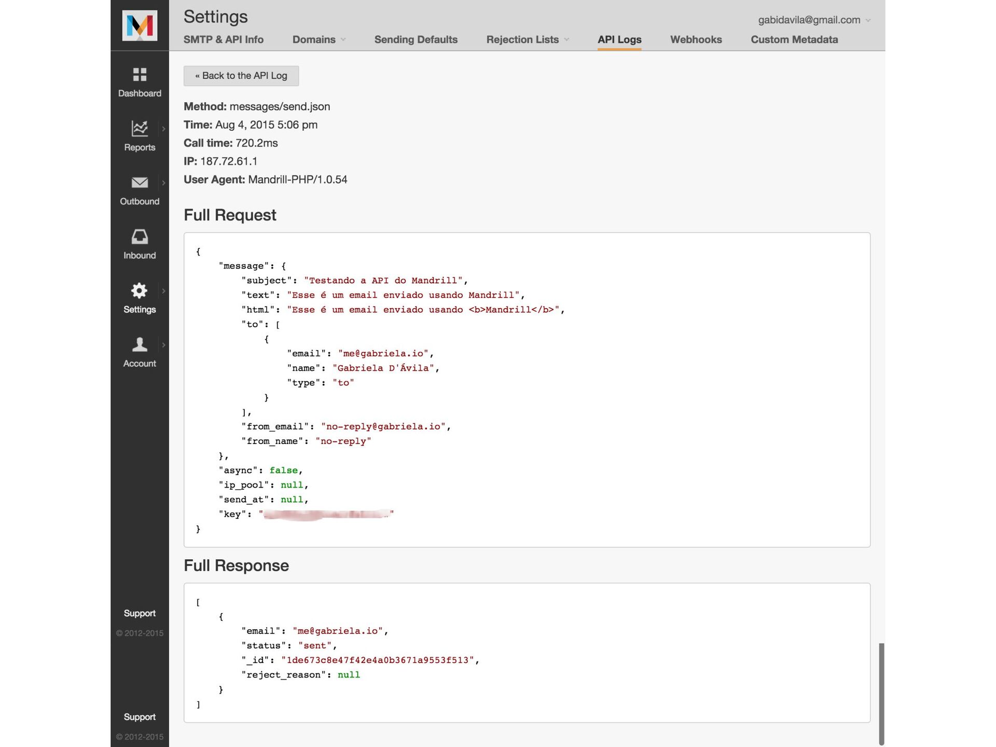Viewport: 996px width, 747px height.
Task: Expand the Reports submenu chevron
Action: click(x=163, y=129)
